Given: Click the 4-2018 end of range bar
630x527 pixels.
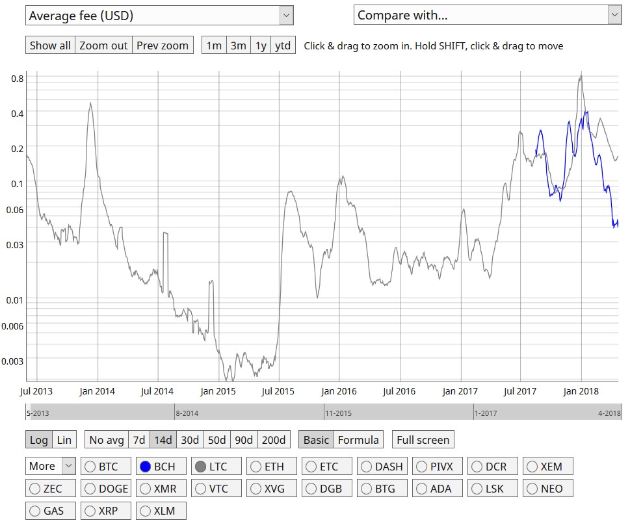Looking at the screenshot, I should pos(609,413).
